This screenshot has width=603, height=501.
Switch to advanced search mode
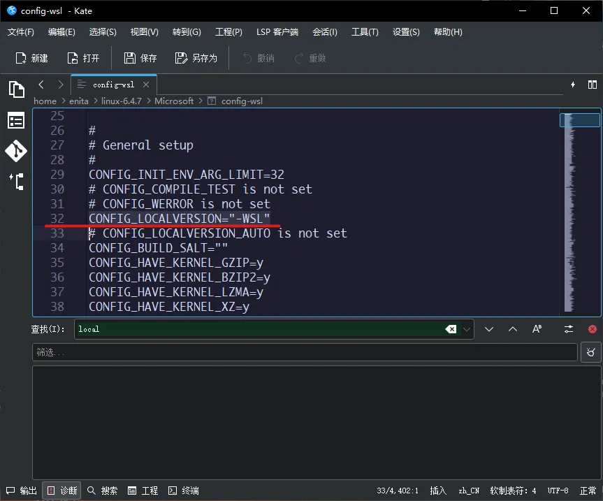tap(569, 329)
